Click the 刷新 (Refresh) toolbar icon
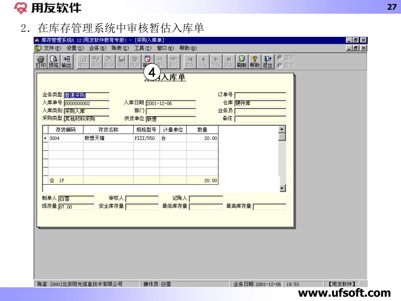401x301 pixels. [242, 62]
